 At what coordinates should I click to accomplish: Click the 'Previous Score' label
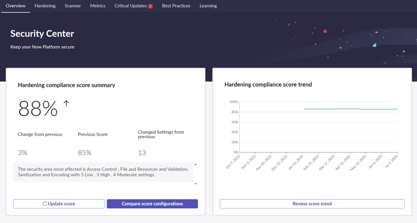pyautogui.click(x=92, y=134)
